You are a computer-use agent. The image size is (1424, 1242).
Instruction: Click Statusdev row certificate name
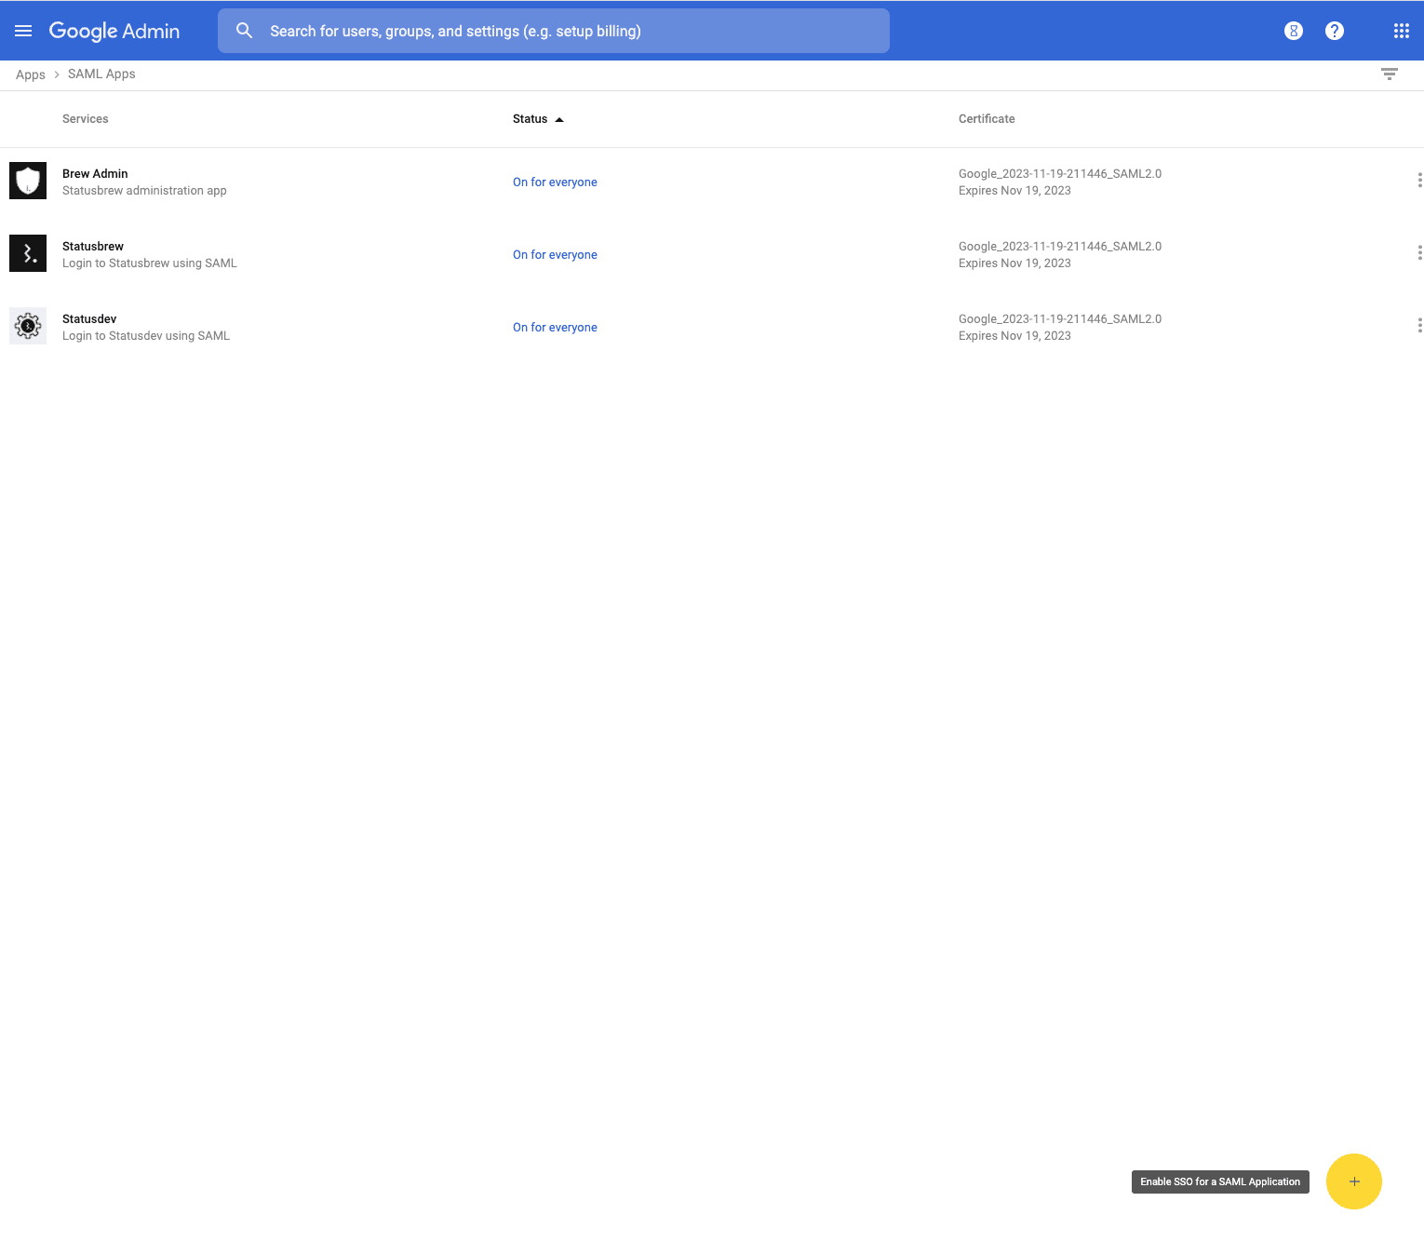click(1060, 319)
